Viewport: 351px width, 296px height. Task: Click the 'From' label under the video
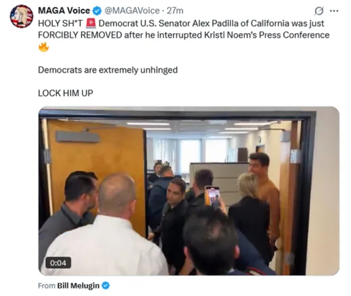46,286
